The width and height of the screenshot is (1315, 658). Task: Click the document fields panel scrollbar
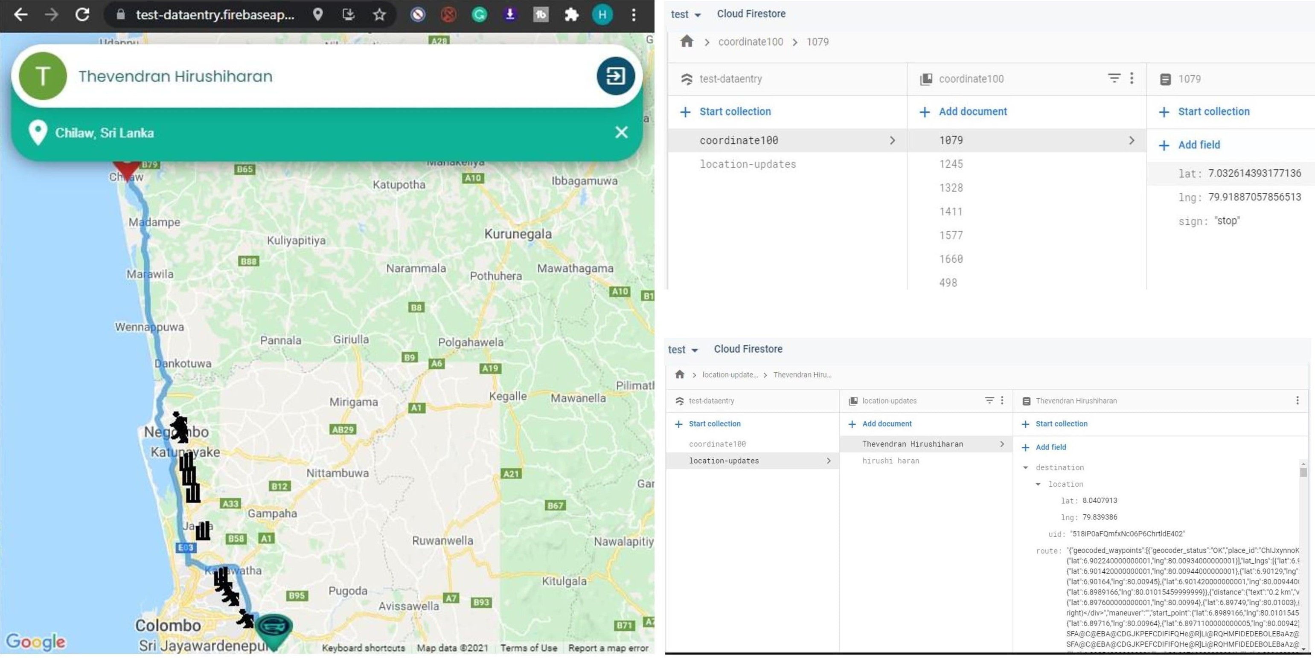pyautogui.click(x=1303, y=472)
